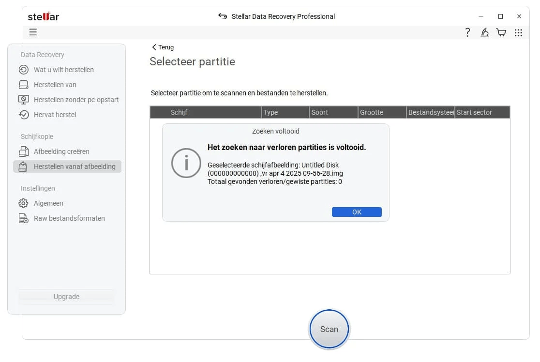This screenshot has width=540, height=362.
Task: Click the Stellar logo
Action: point(44,16)
